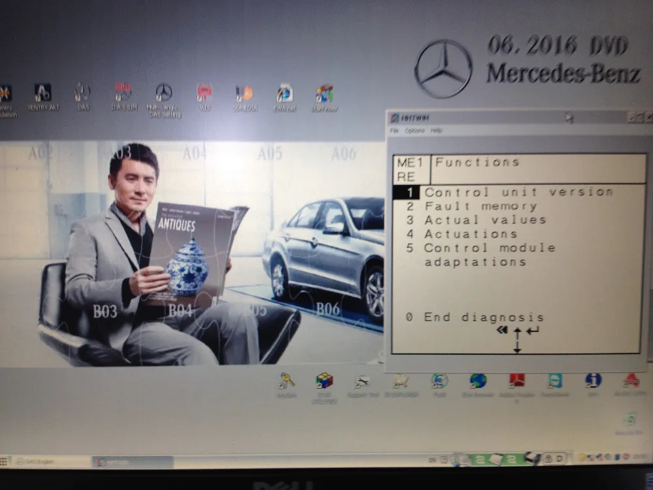Select 4 Actuations entry
This screenshot has height=490, width=653.
click(x=462, y=234)
